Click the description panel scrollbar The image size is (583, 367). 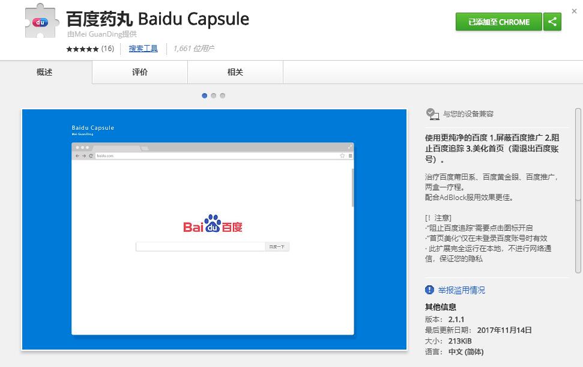578,190
